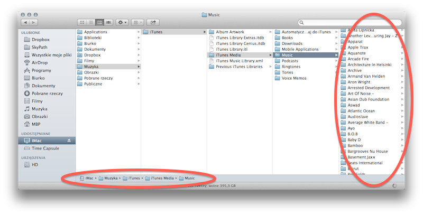
Task: Eject the iMac shared computer
Action: tap(69, 141)
